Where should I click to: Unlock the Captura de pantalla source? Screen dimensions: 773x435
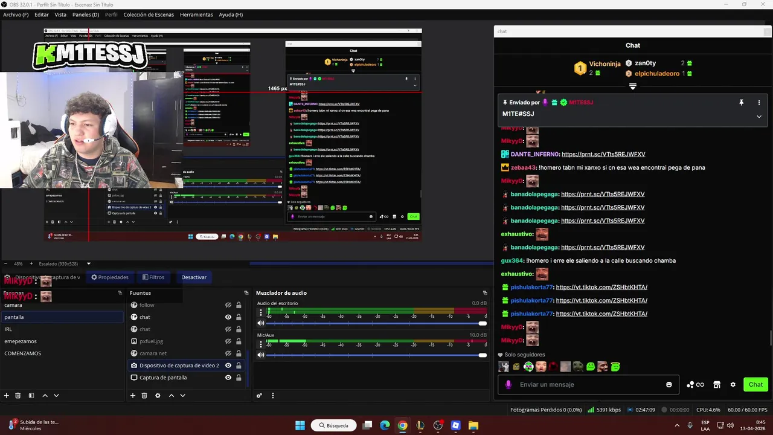coord(239,378)
